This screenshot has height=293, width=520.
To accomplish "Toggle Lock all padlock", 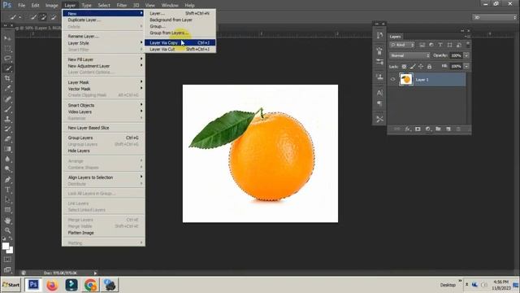I will 429,67.
